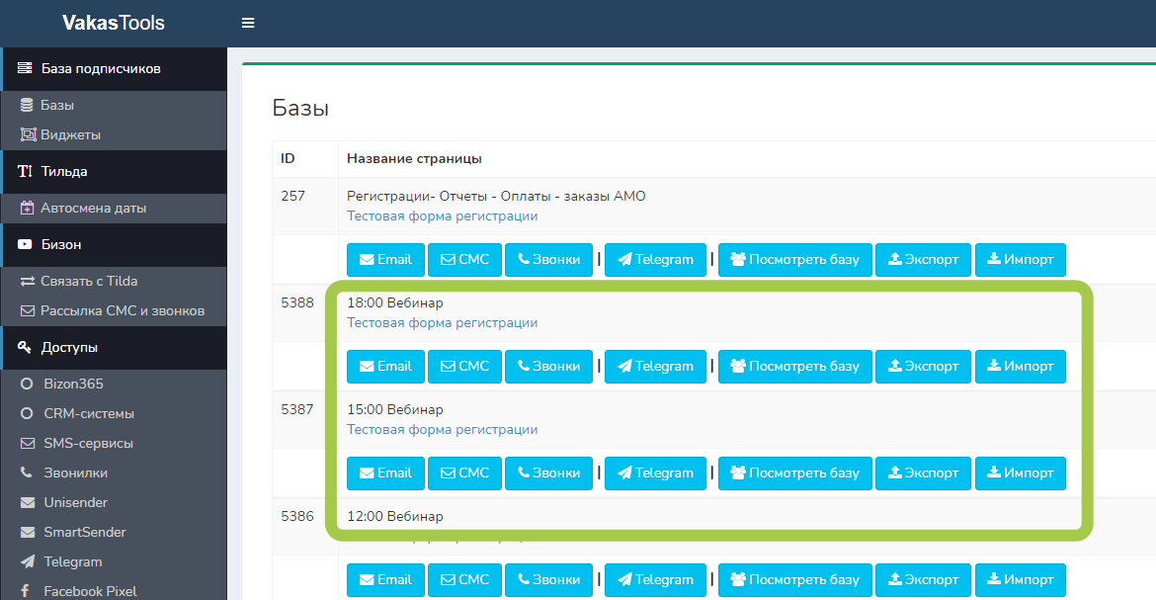Click the Telegram paper plane sidebar icon
This screenshot has height=600, width=1156.
point(27,561)
